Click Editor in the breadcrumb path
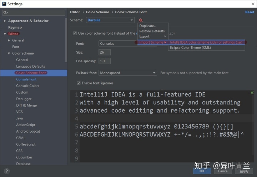 75,12
